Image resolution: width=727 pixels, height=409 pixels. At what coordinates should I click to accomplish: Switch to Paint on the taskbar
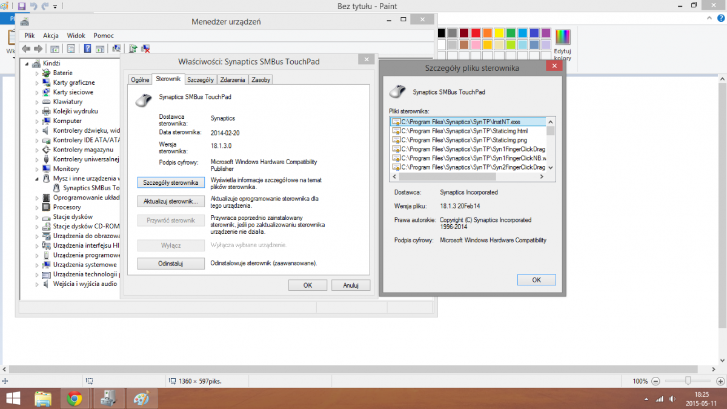141,399
